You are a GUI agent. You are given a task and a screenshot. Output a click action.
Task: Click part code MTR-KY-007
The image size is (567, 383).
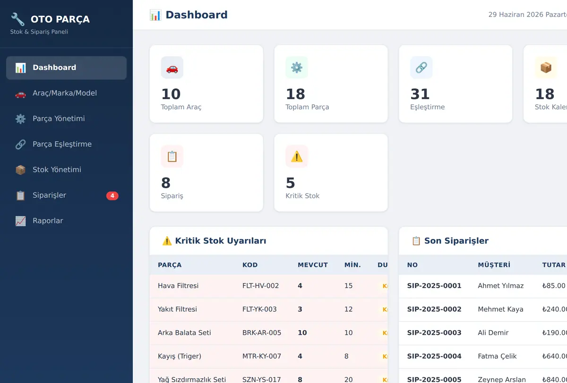262,356
